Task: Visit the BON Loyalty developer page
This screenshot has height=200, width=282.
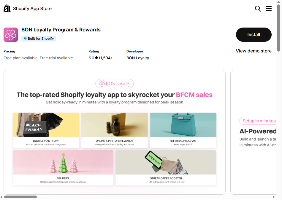Action: 137,58
